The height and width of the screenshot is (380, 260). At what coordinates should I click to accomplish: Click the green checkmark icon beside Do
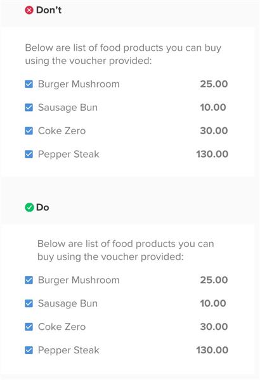tap(29, 208)
